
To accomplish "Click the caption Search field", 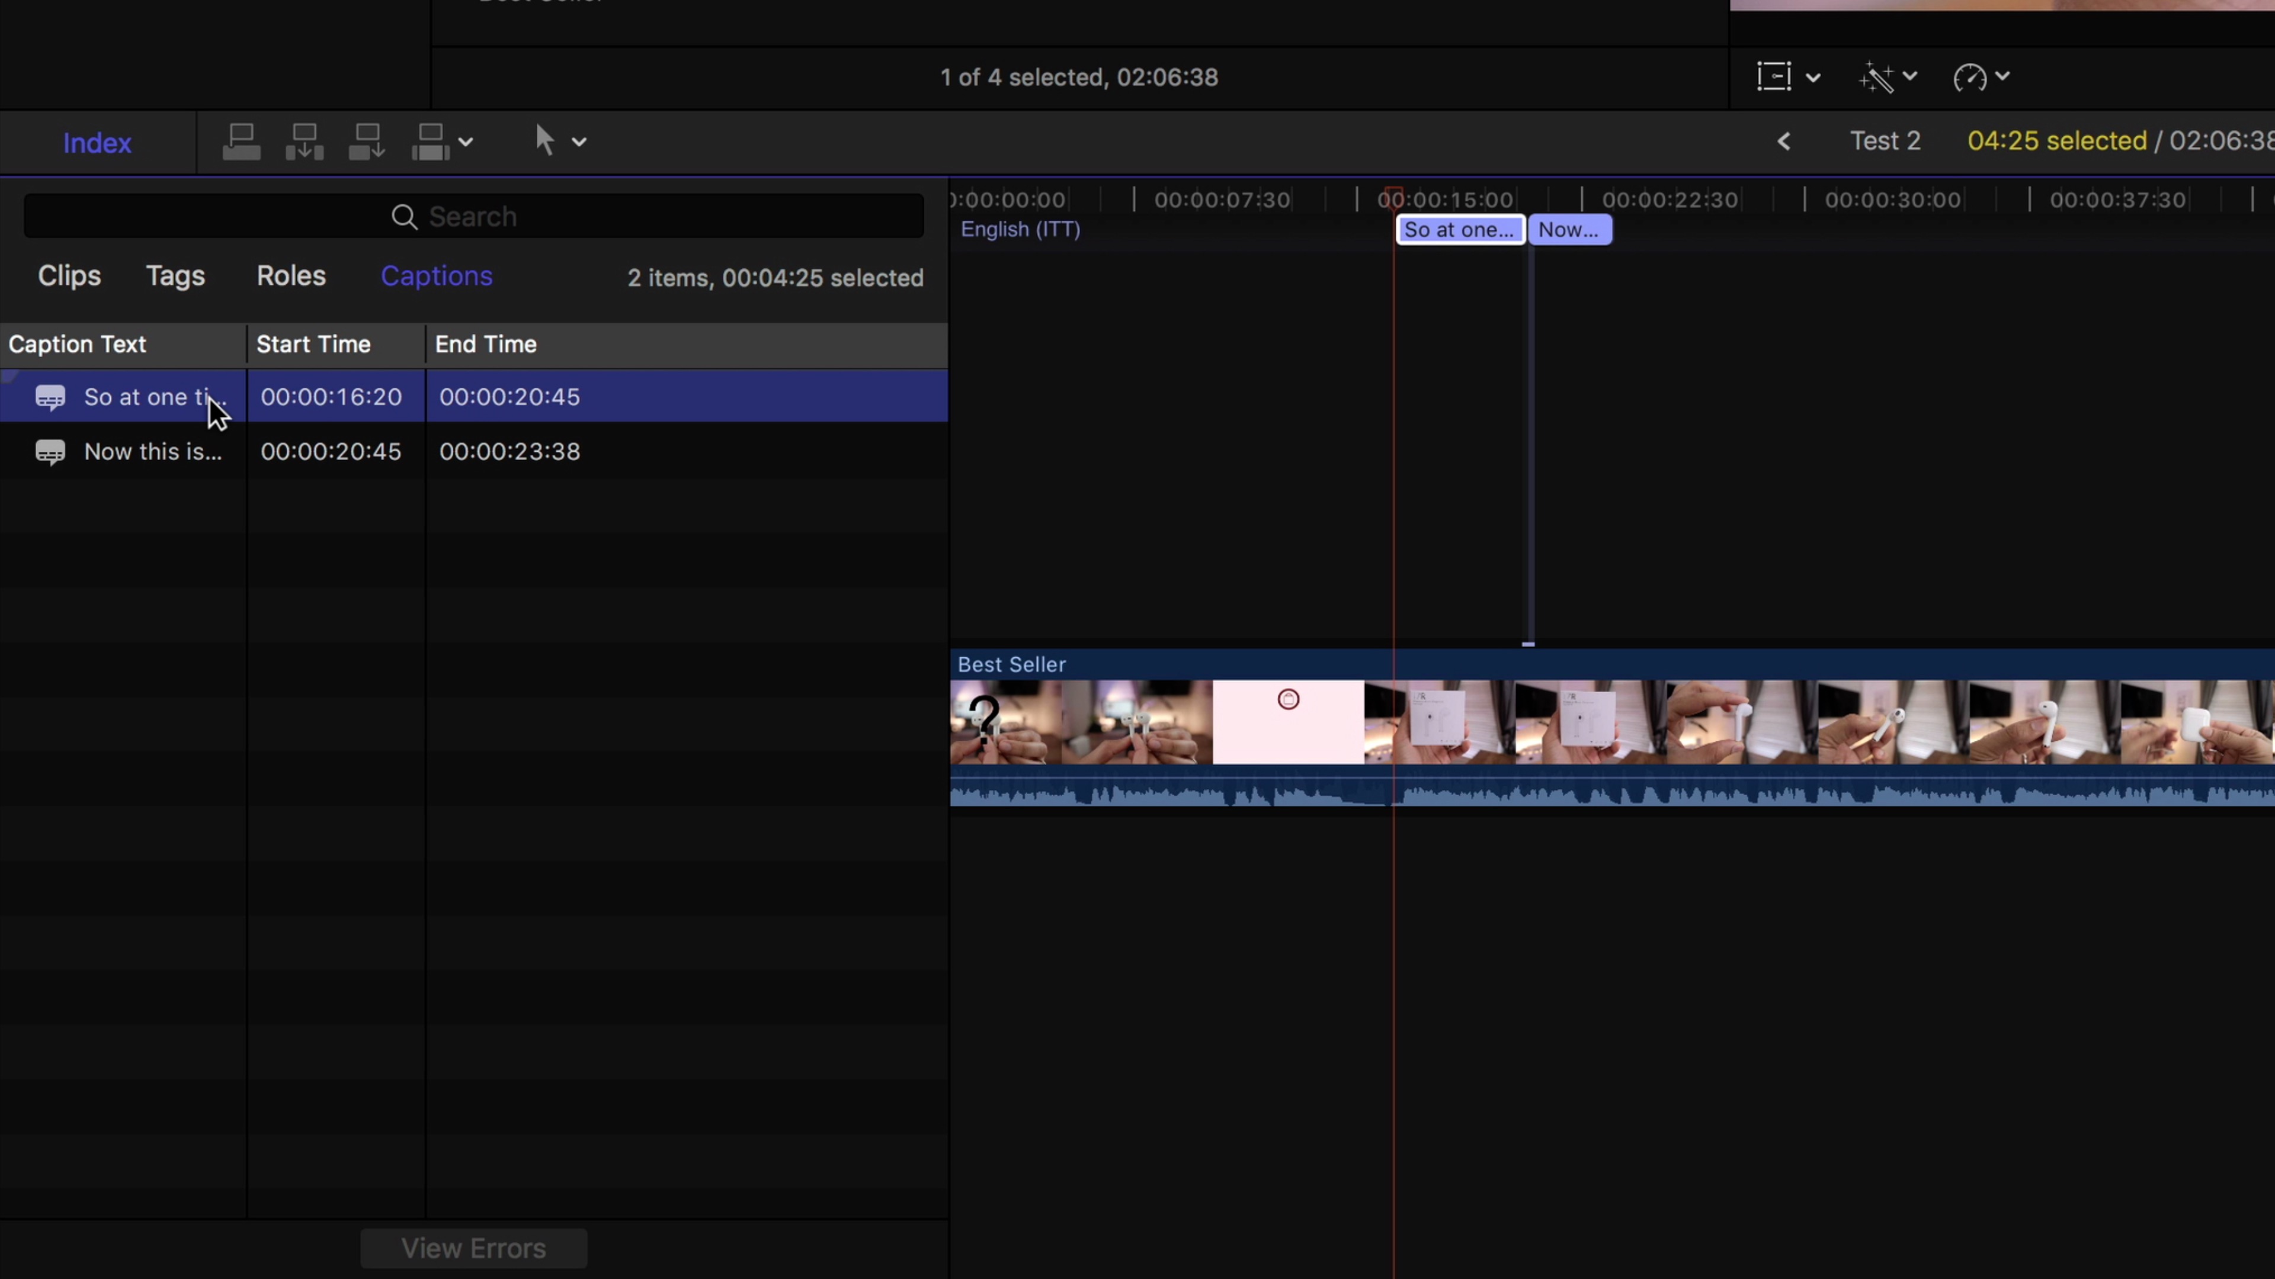I will [x=473, y=216].
